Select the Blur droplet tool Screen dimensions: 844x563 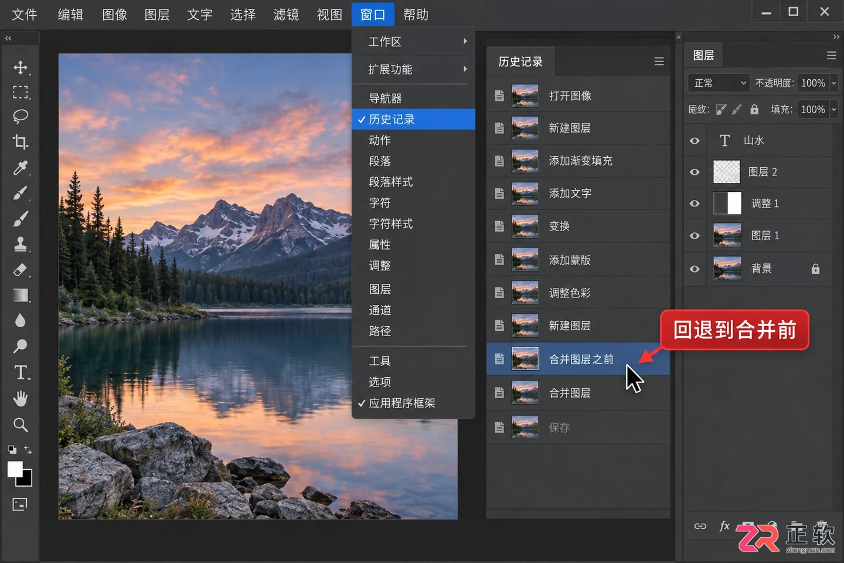pos(21,320)
